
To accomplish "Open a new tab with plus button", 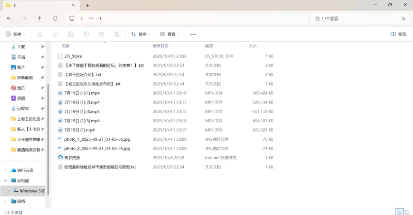I will pos(87,5).
